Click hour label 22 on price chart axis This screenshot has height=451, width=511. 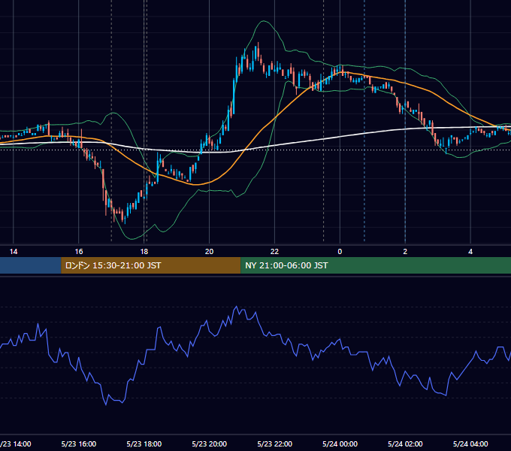275,252
